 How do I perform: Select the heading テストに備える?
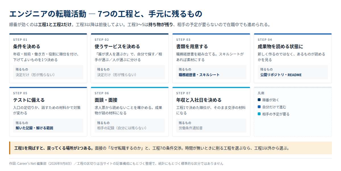(29, 100)
